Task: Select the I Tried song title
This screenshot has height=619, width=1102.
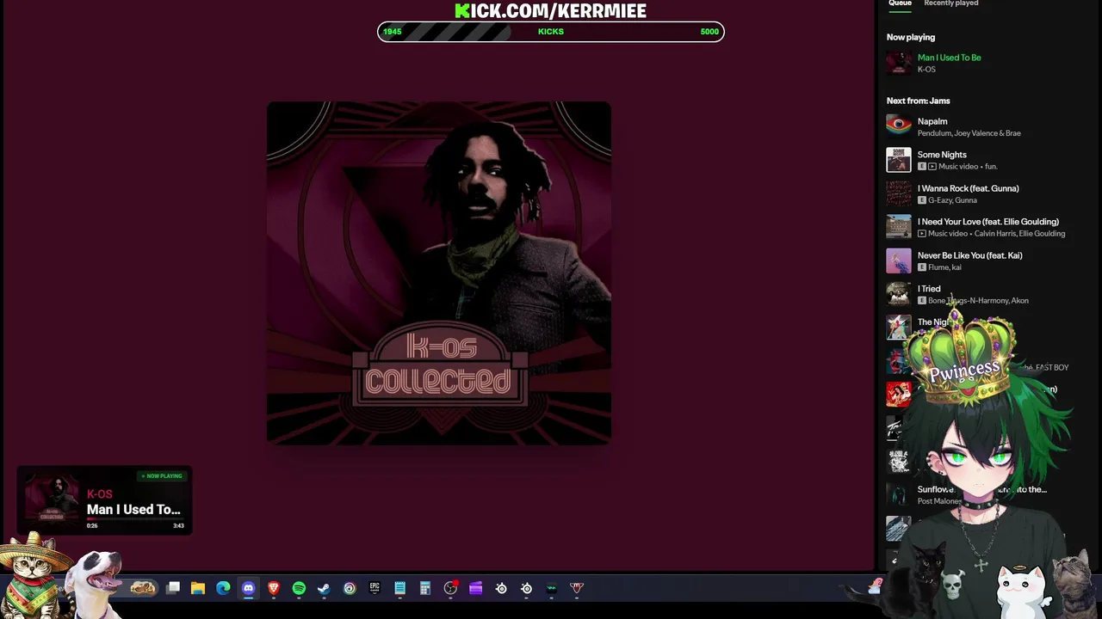Action: coord(929,289)
